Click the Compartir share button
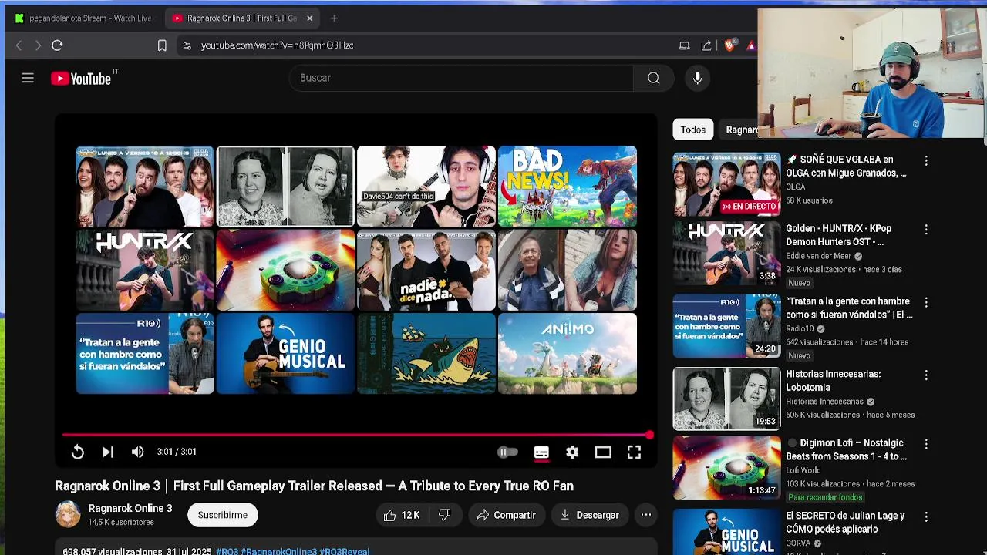The width and height of the screenshot is (987, 555). (506, 515)
